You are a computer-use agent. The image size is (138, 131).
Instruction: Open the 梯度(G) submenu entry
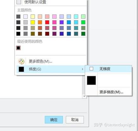(51, 69)
